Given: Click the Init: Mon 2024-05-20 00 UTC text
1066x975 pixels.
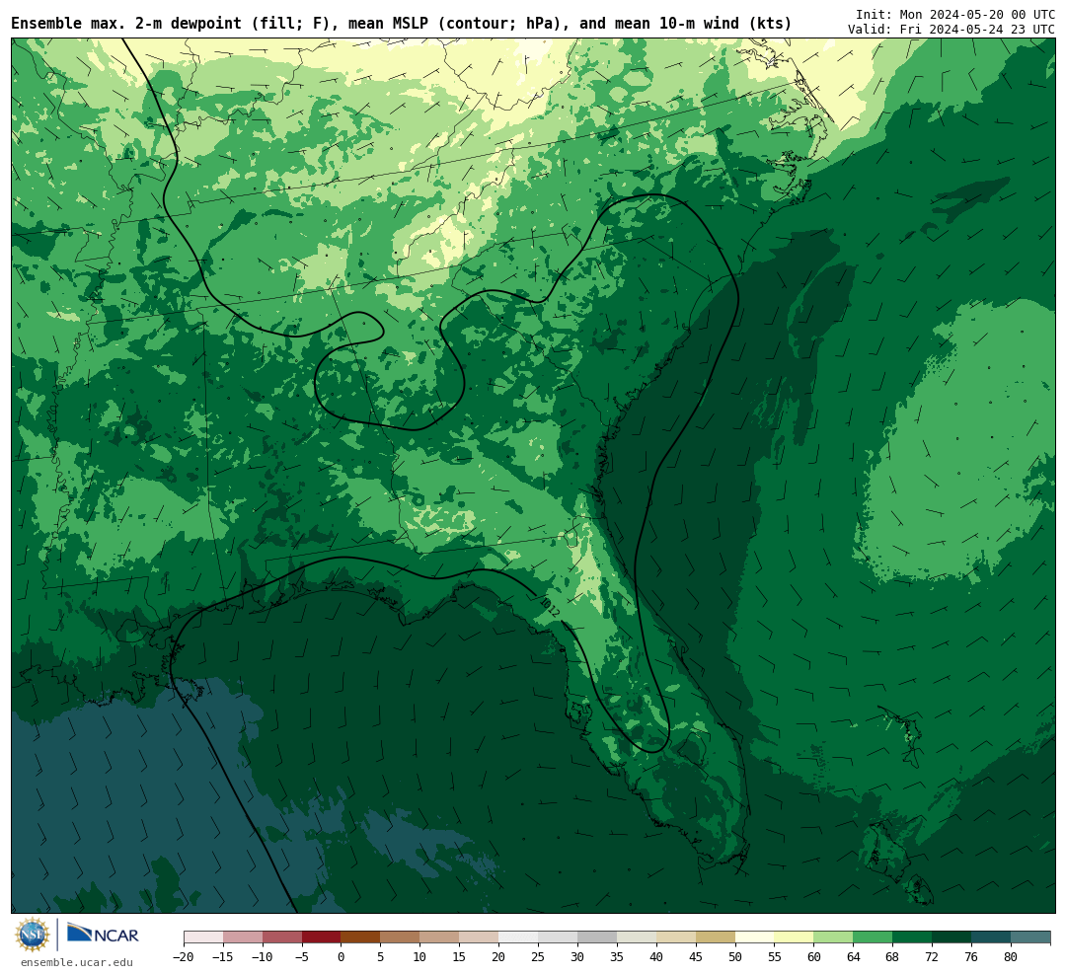Looking at the screenshot, I should coord(955,14).
